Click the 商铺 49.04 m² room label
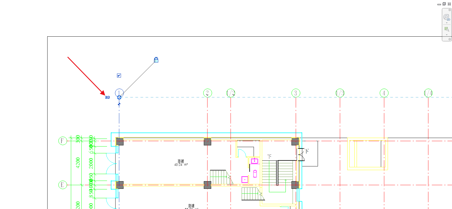The height and width of the screenshot is (209, 452). [181, 163]
